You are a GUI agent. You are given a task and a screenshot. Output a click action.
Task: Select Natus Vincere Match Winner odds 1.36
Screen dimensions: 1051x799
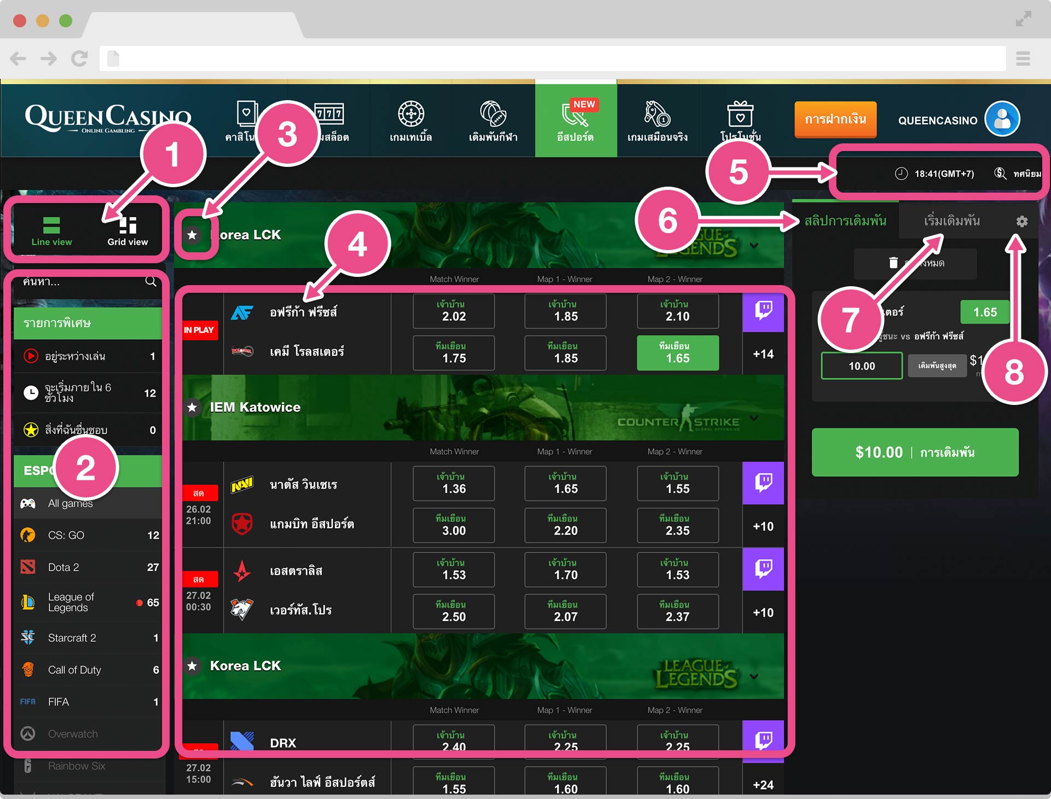[454, 483]
